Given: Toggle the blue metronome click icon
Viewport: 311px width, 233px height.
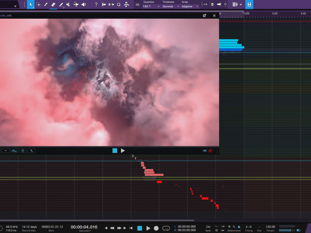Looking at the screenshot, I should pyautogui.click(x=239, y=226).
